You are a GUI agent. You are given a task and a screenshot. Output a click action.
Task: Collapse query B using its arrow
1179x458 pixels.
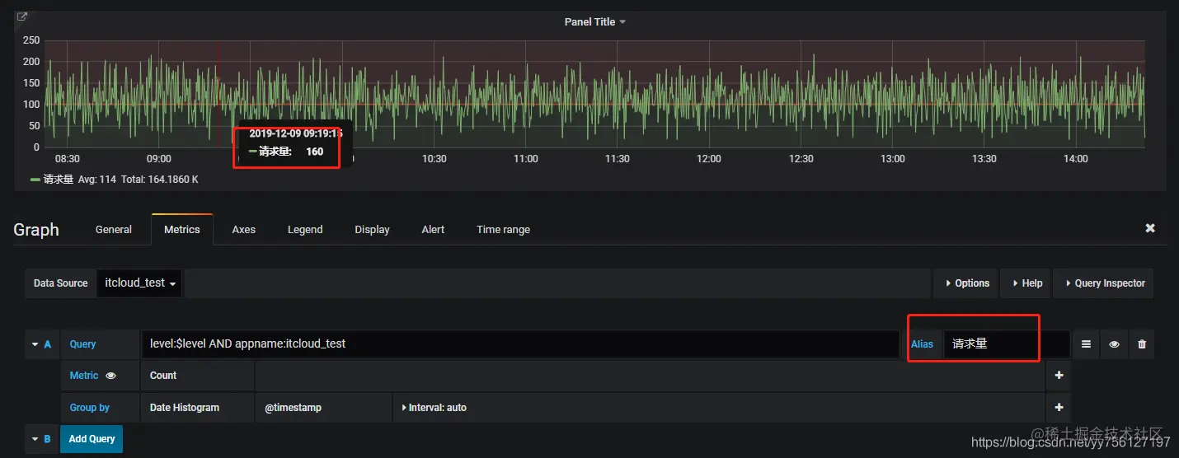coord(35,439)
